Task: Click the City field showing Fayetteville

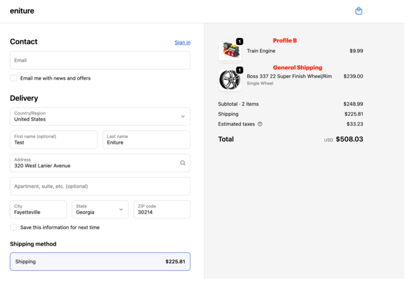Action: (x=38, y=209)
